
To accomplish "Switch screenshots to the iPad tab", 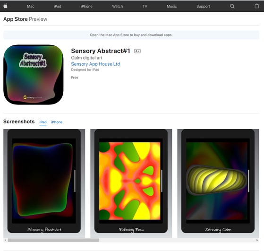I will pyautogui.click(x=43, y=122).
